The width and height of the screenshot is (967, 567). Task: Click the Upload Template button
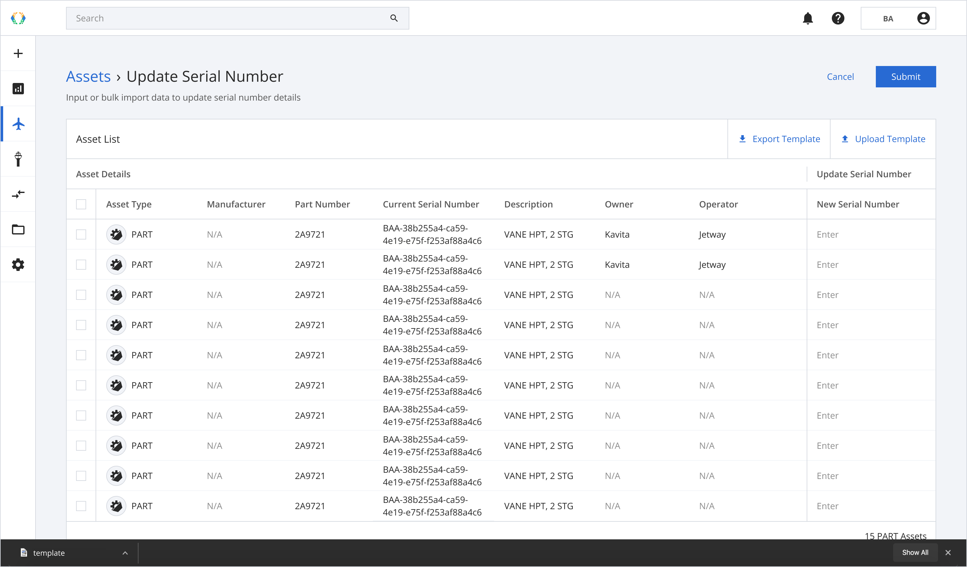click(883, 139)
